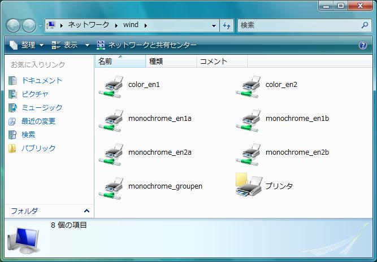
Task: Refresh the folder view
Action: point(227,25)
